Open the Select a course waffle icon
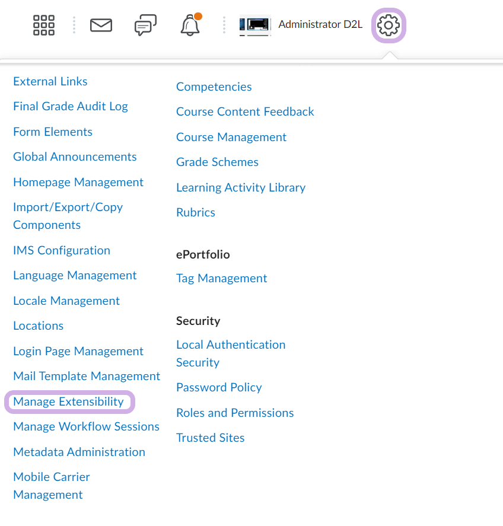503x526 pixels. [44, 25]
